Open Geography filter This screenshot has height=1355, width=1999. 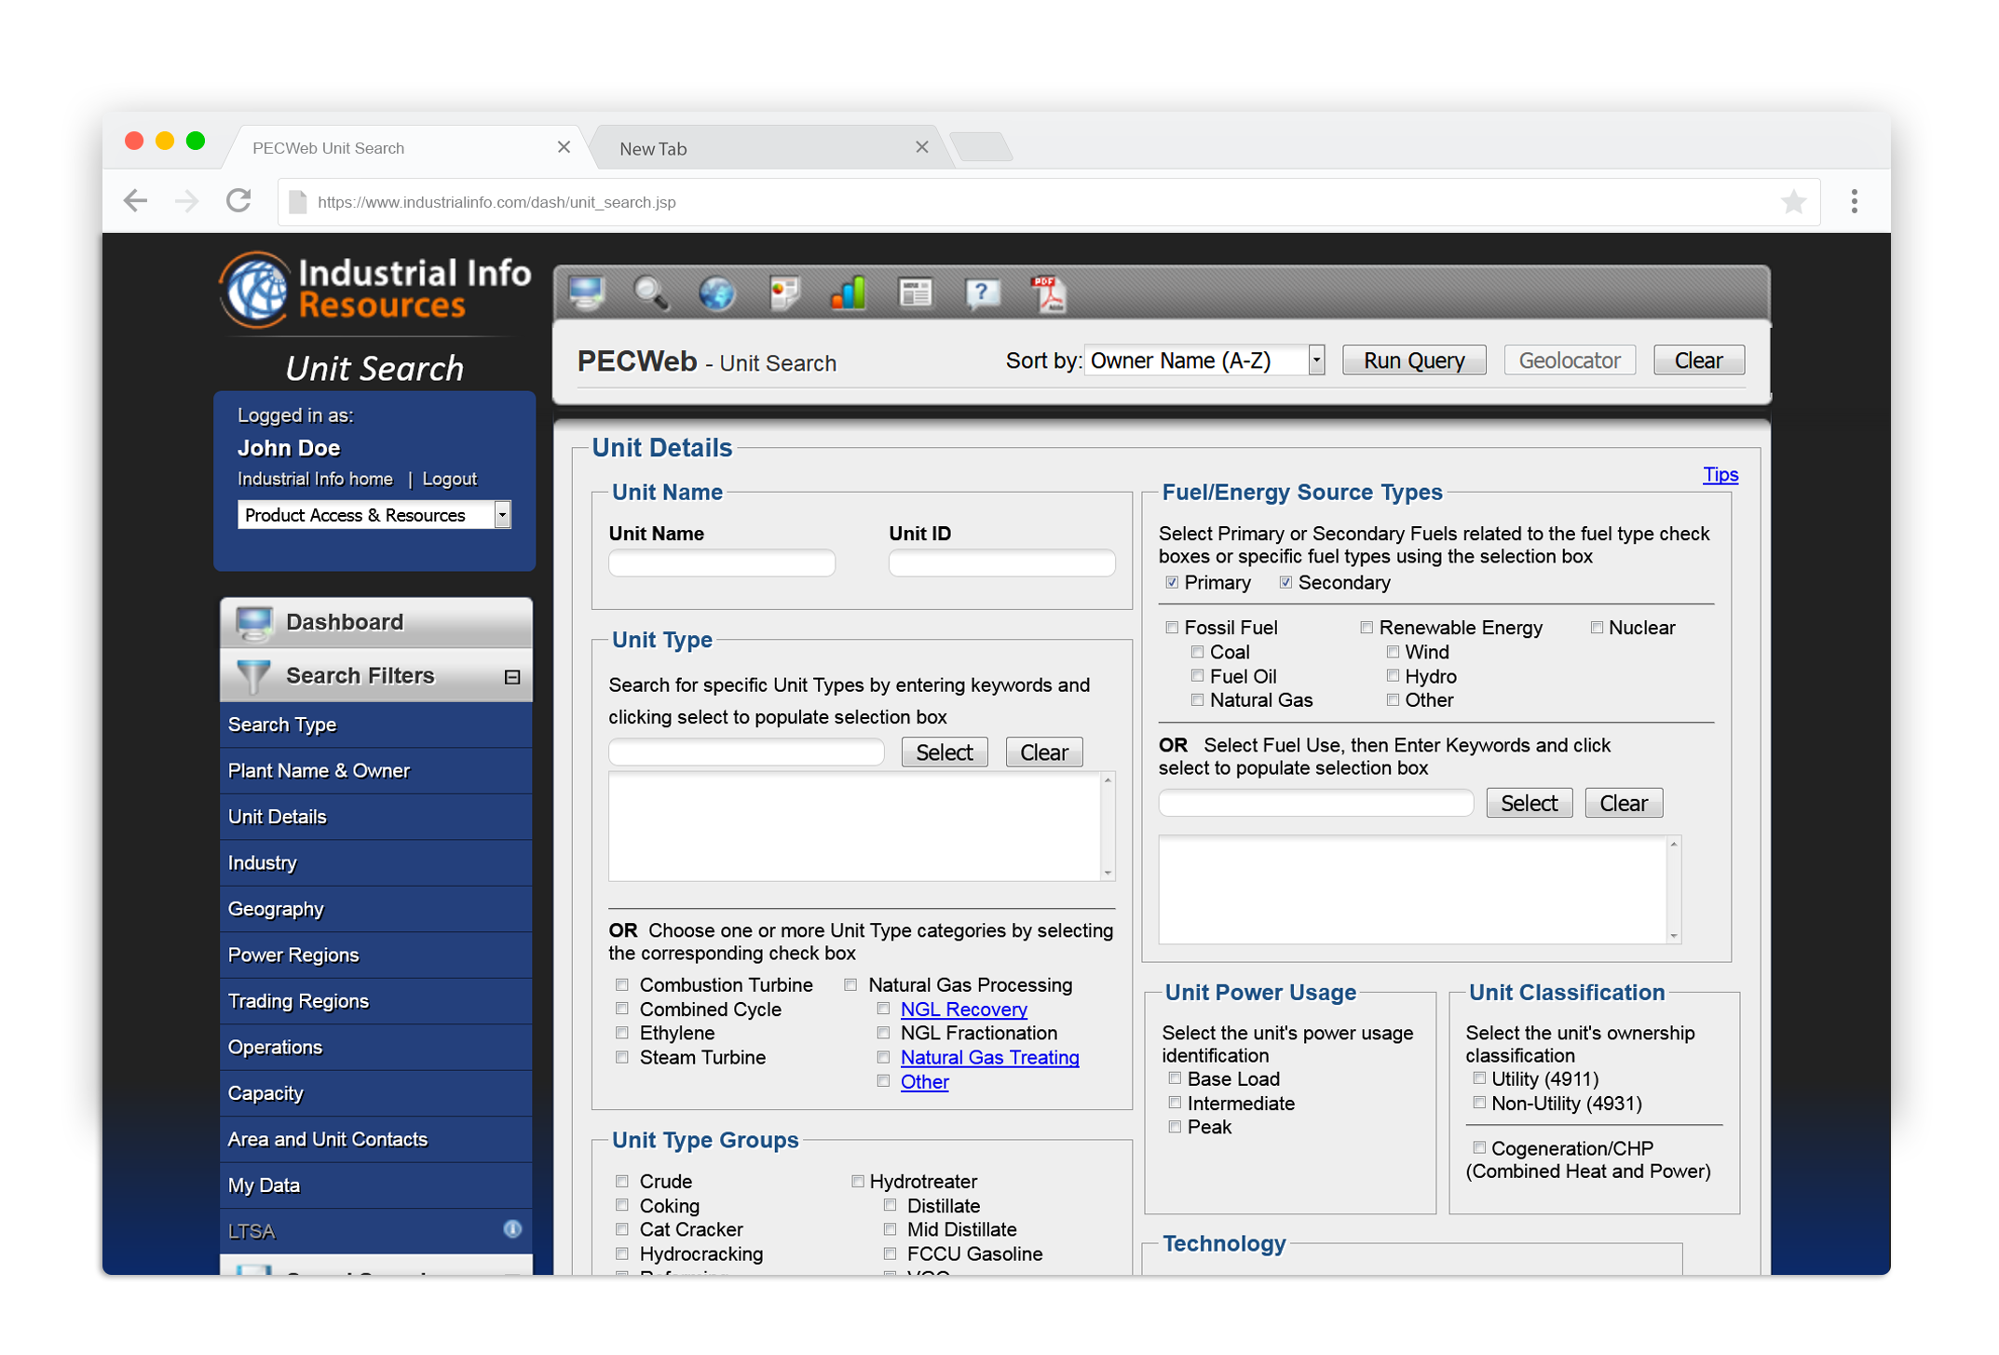tap(375, 909)
